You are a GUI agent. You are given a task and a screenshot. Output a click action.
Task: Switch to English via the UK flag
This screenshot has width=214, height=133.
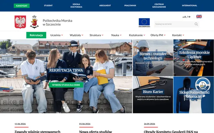pos(199,17)
